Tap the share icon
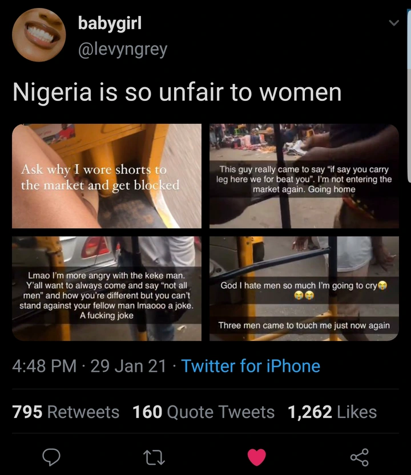The height and width of the screenshot is (475, 411). (359, 457)
